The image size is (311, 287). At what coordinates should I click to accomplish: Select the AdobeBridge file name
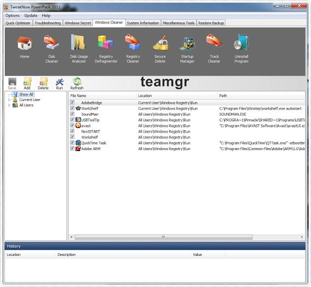coord(91,102)
